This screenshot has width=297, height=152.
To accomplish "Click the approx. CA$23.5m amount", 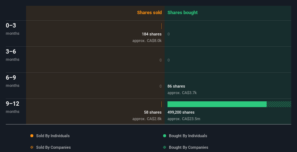I will click(x=184, y=119).
